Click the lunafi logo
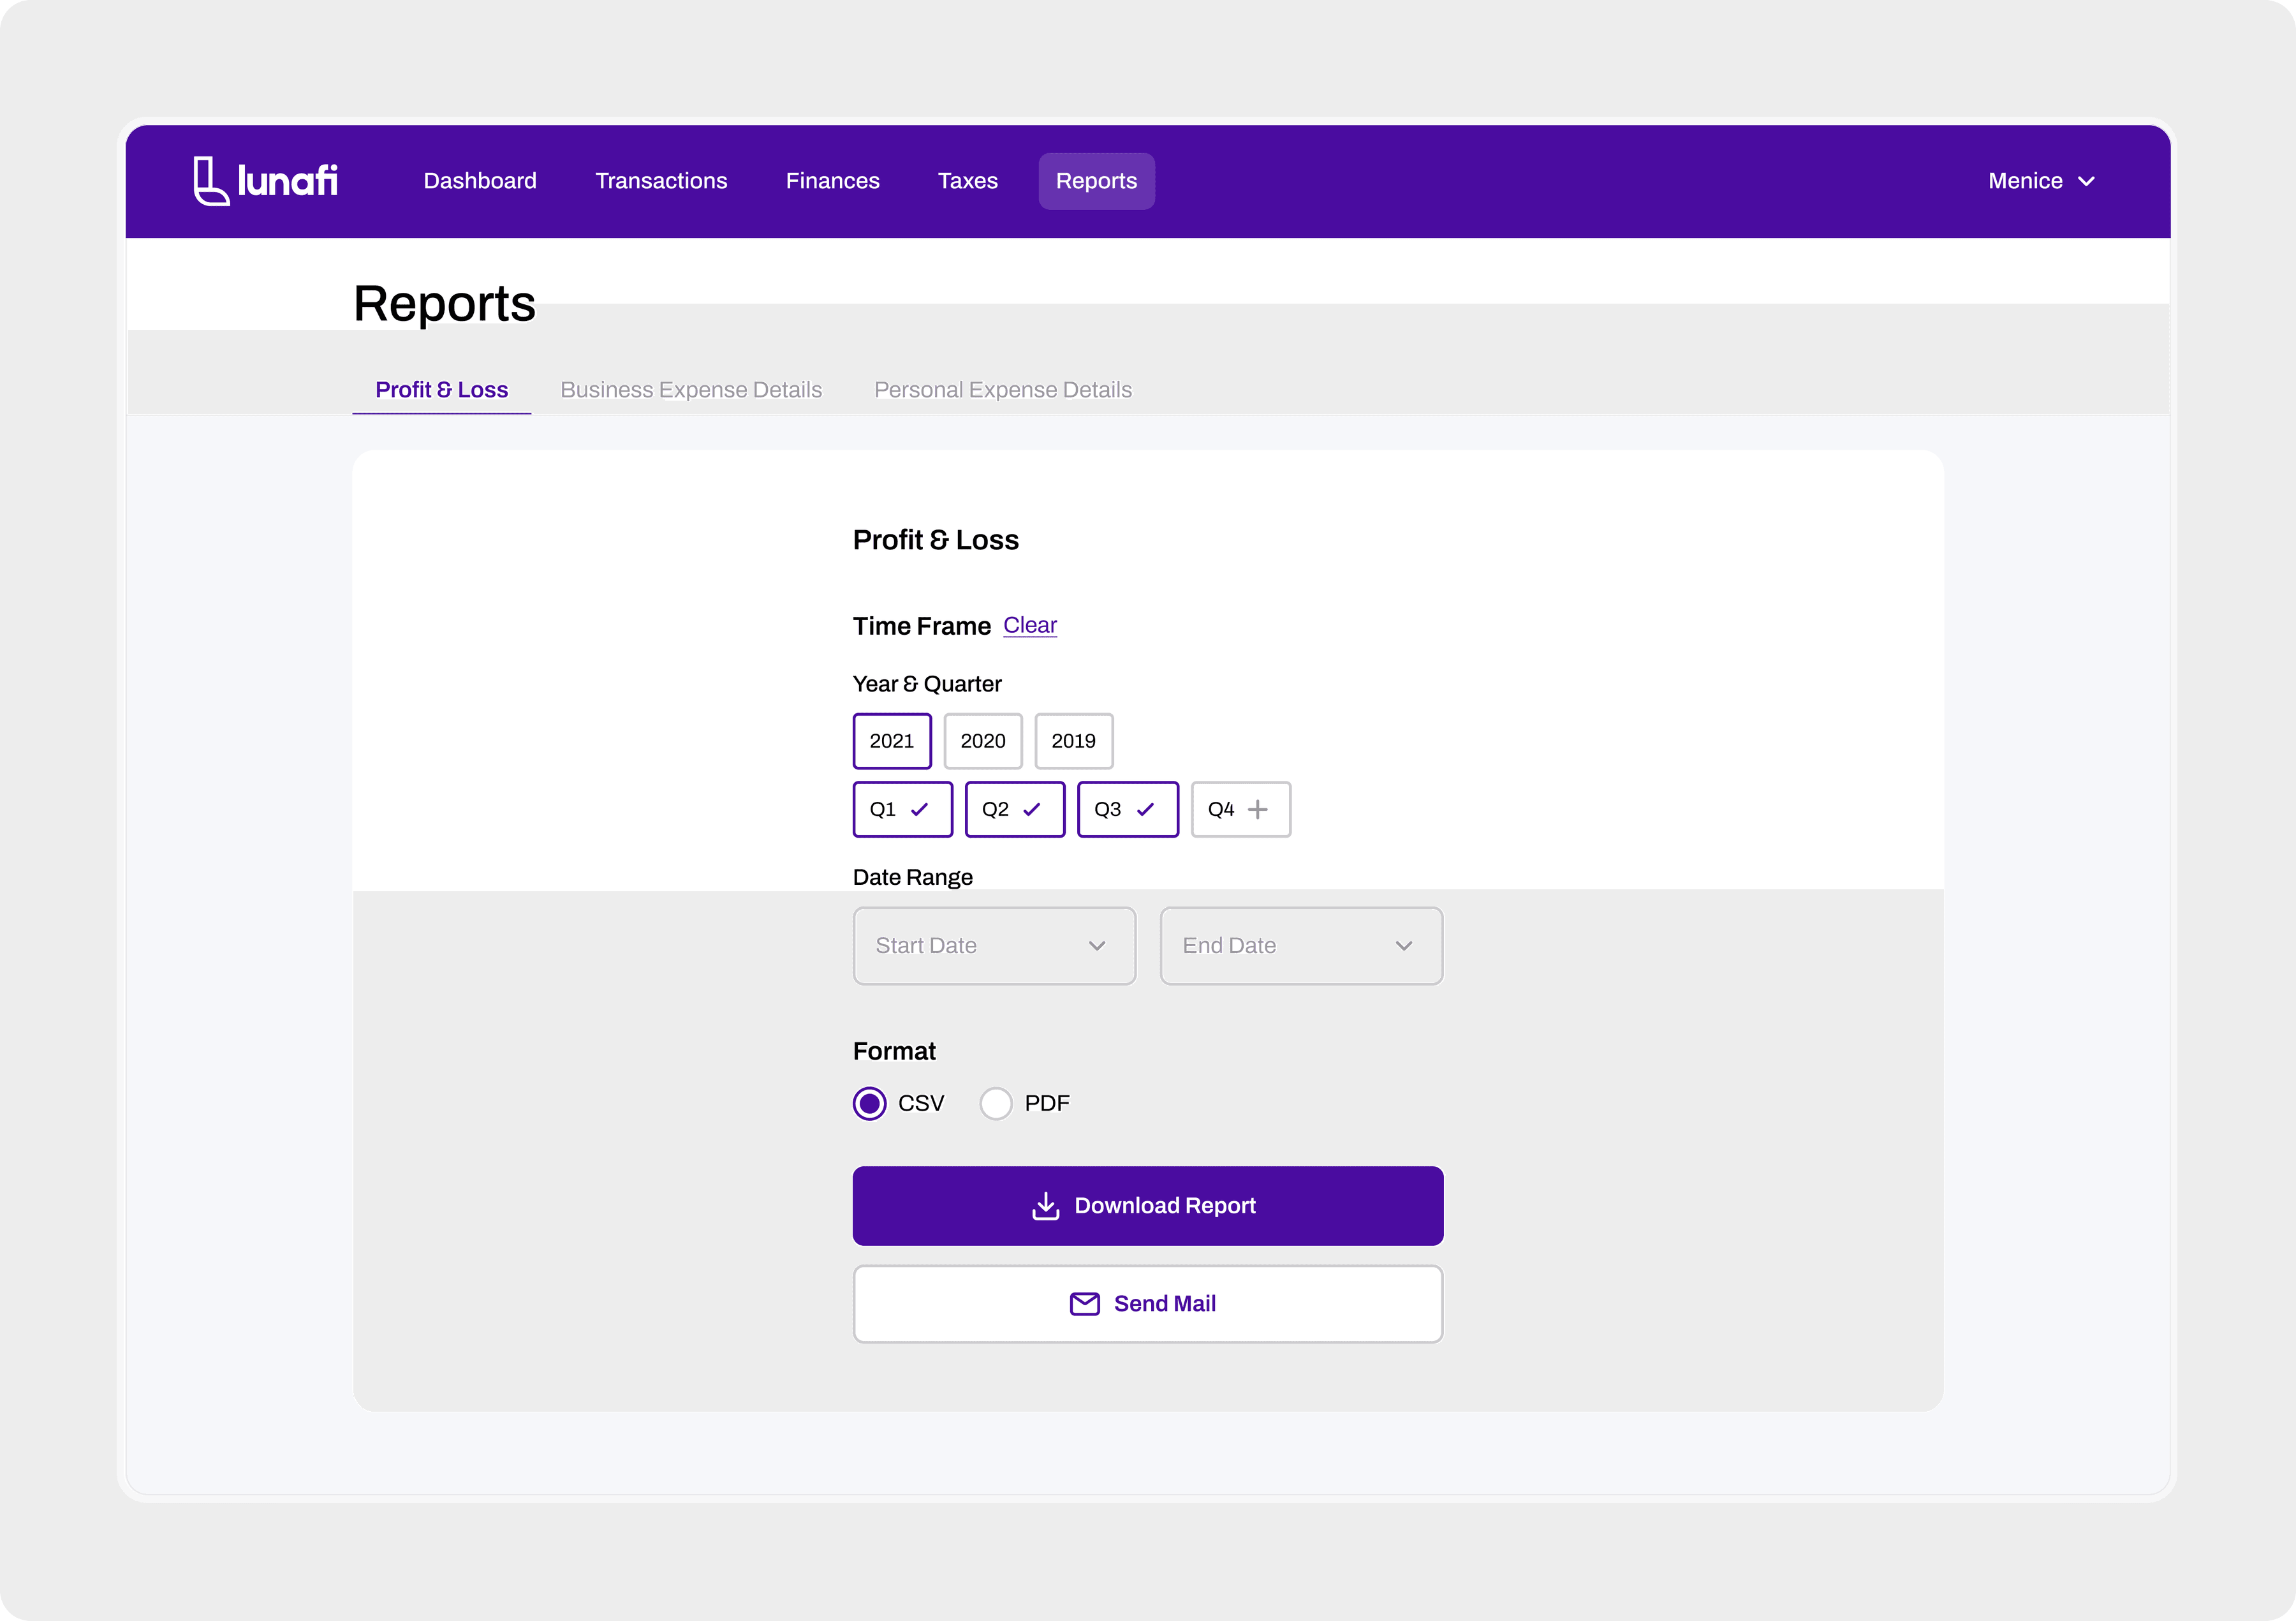Screen dimensions: 2296x1621 [x=265, y=181]
